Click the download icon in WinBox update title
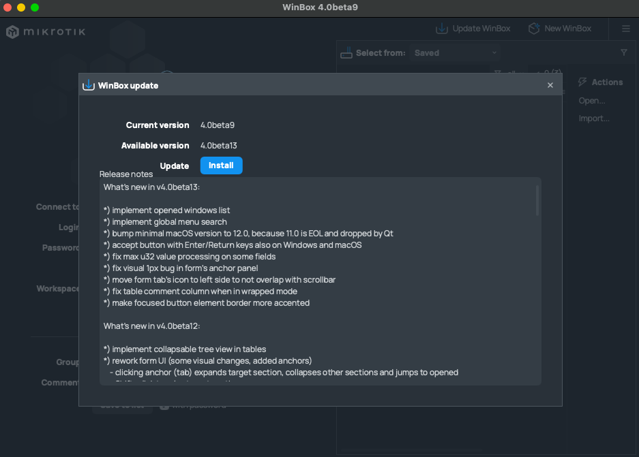Image resolution: width=639 pixels, height=457 pixels. pyautogui.click(x=89, y=85)
